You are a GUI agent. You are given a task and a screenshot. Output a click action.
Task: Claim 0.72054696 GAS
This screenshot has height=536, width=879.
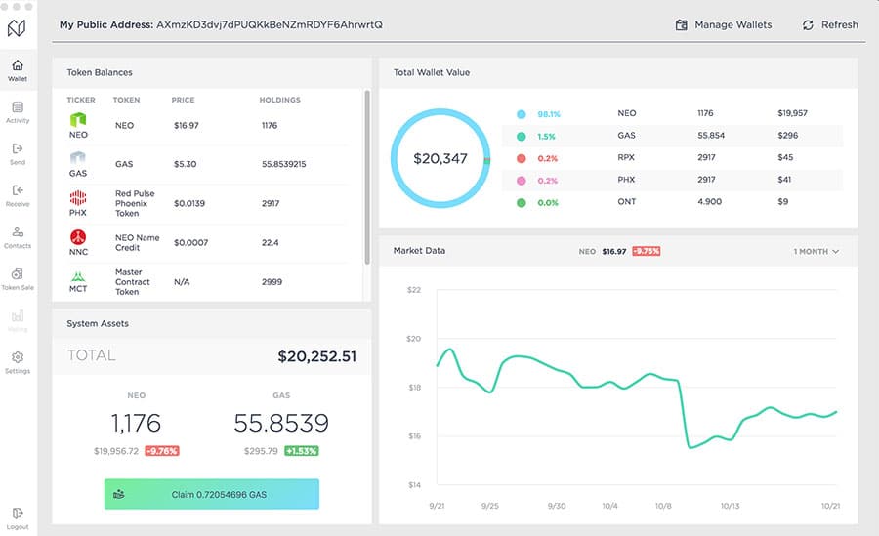point(211,494)
